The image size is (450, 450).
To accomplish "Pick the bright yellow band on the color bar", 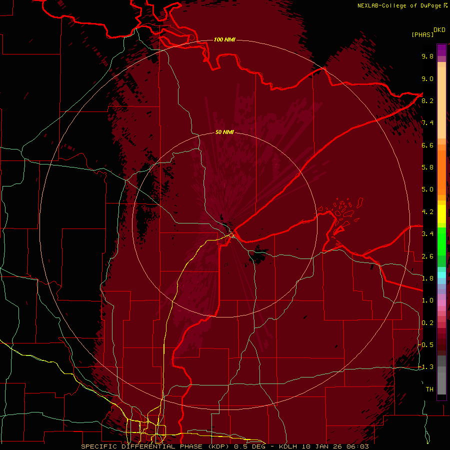I will click(x=441, y=214).
